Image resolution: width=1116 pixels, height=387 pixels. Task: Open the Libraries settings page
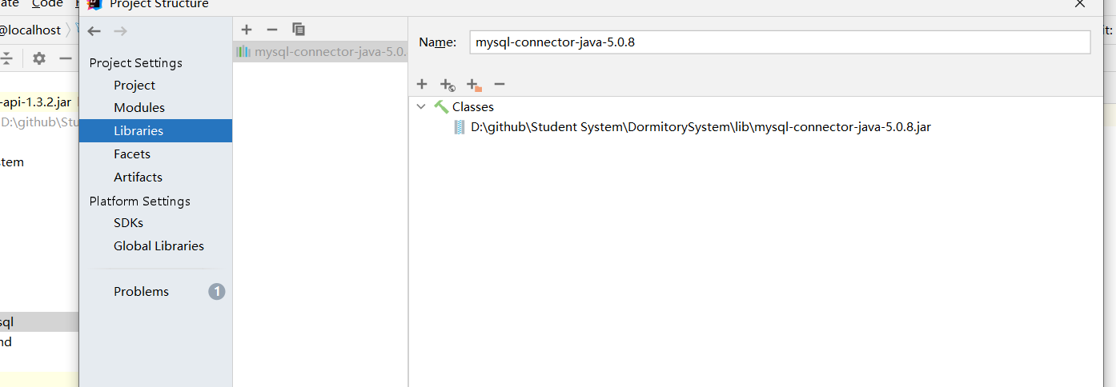pyautogui.click(x=155, y=130)
